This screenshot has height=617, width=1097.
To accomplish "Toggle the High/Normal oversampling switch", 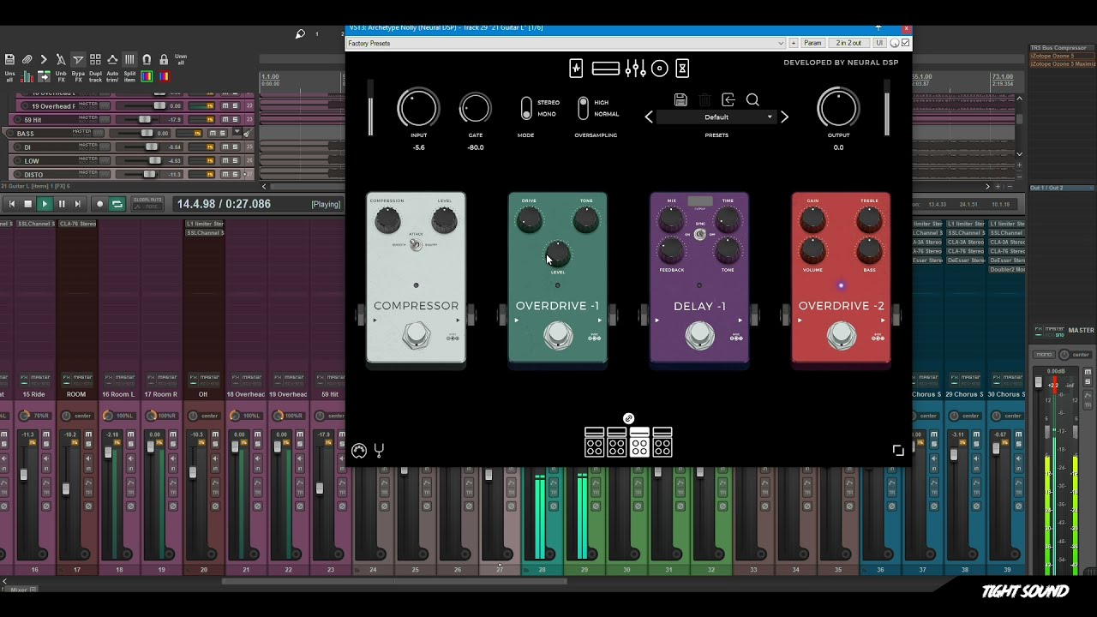I will tap(583, 108).
